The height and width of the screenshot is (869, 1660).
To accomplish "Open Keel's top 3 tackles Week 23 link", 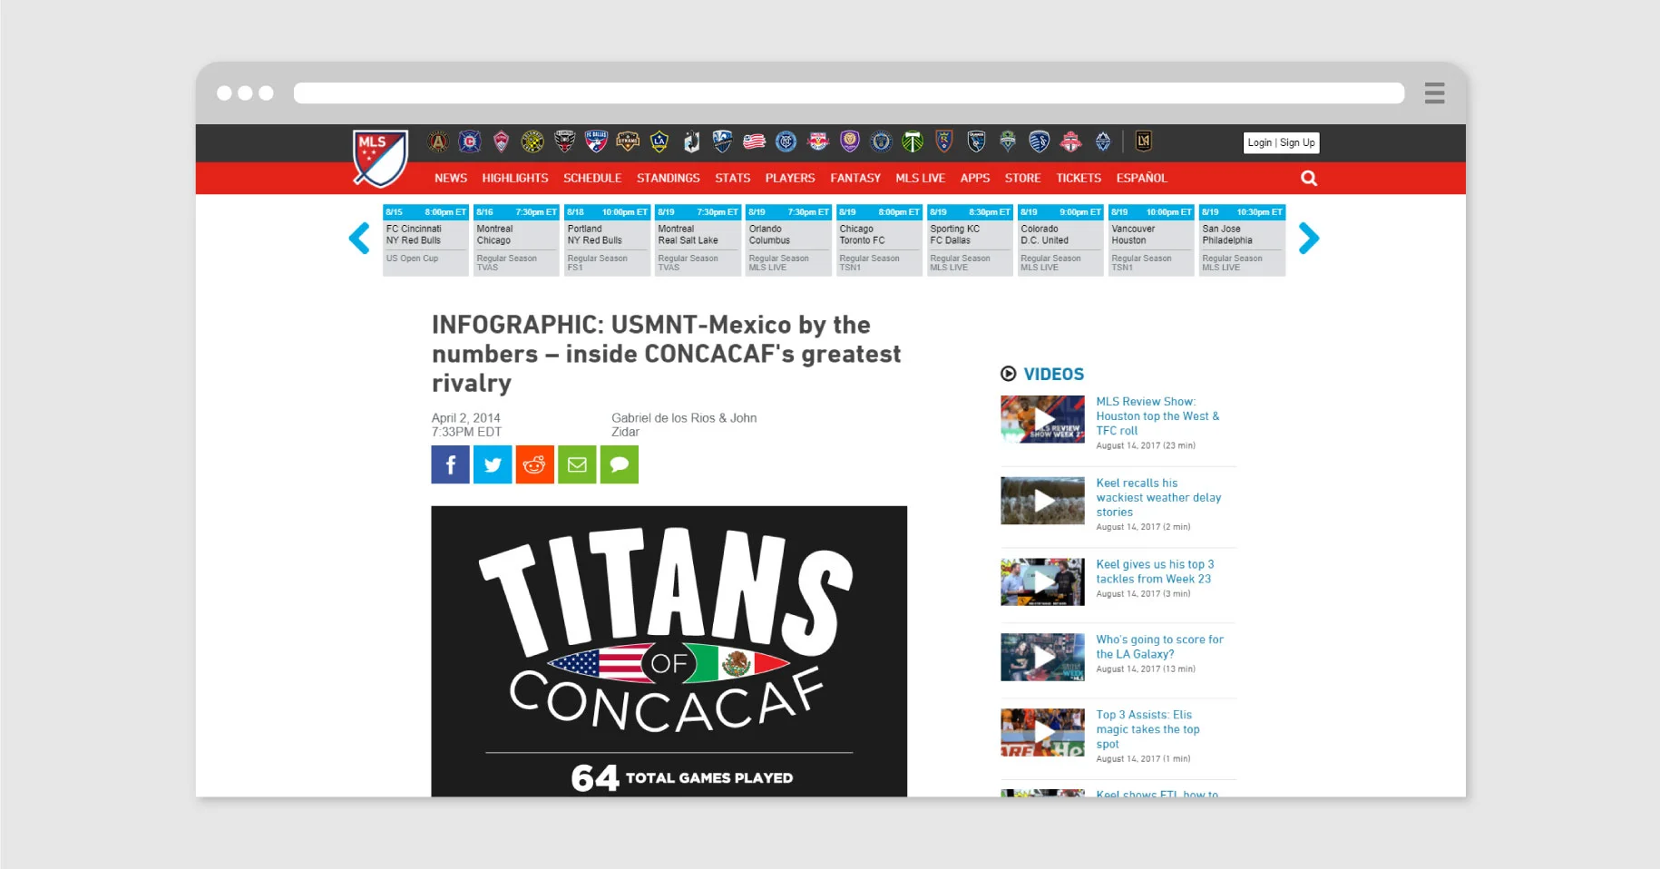I will tap(1155, 571).
